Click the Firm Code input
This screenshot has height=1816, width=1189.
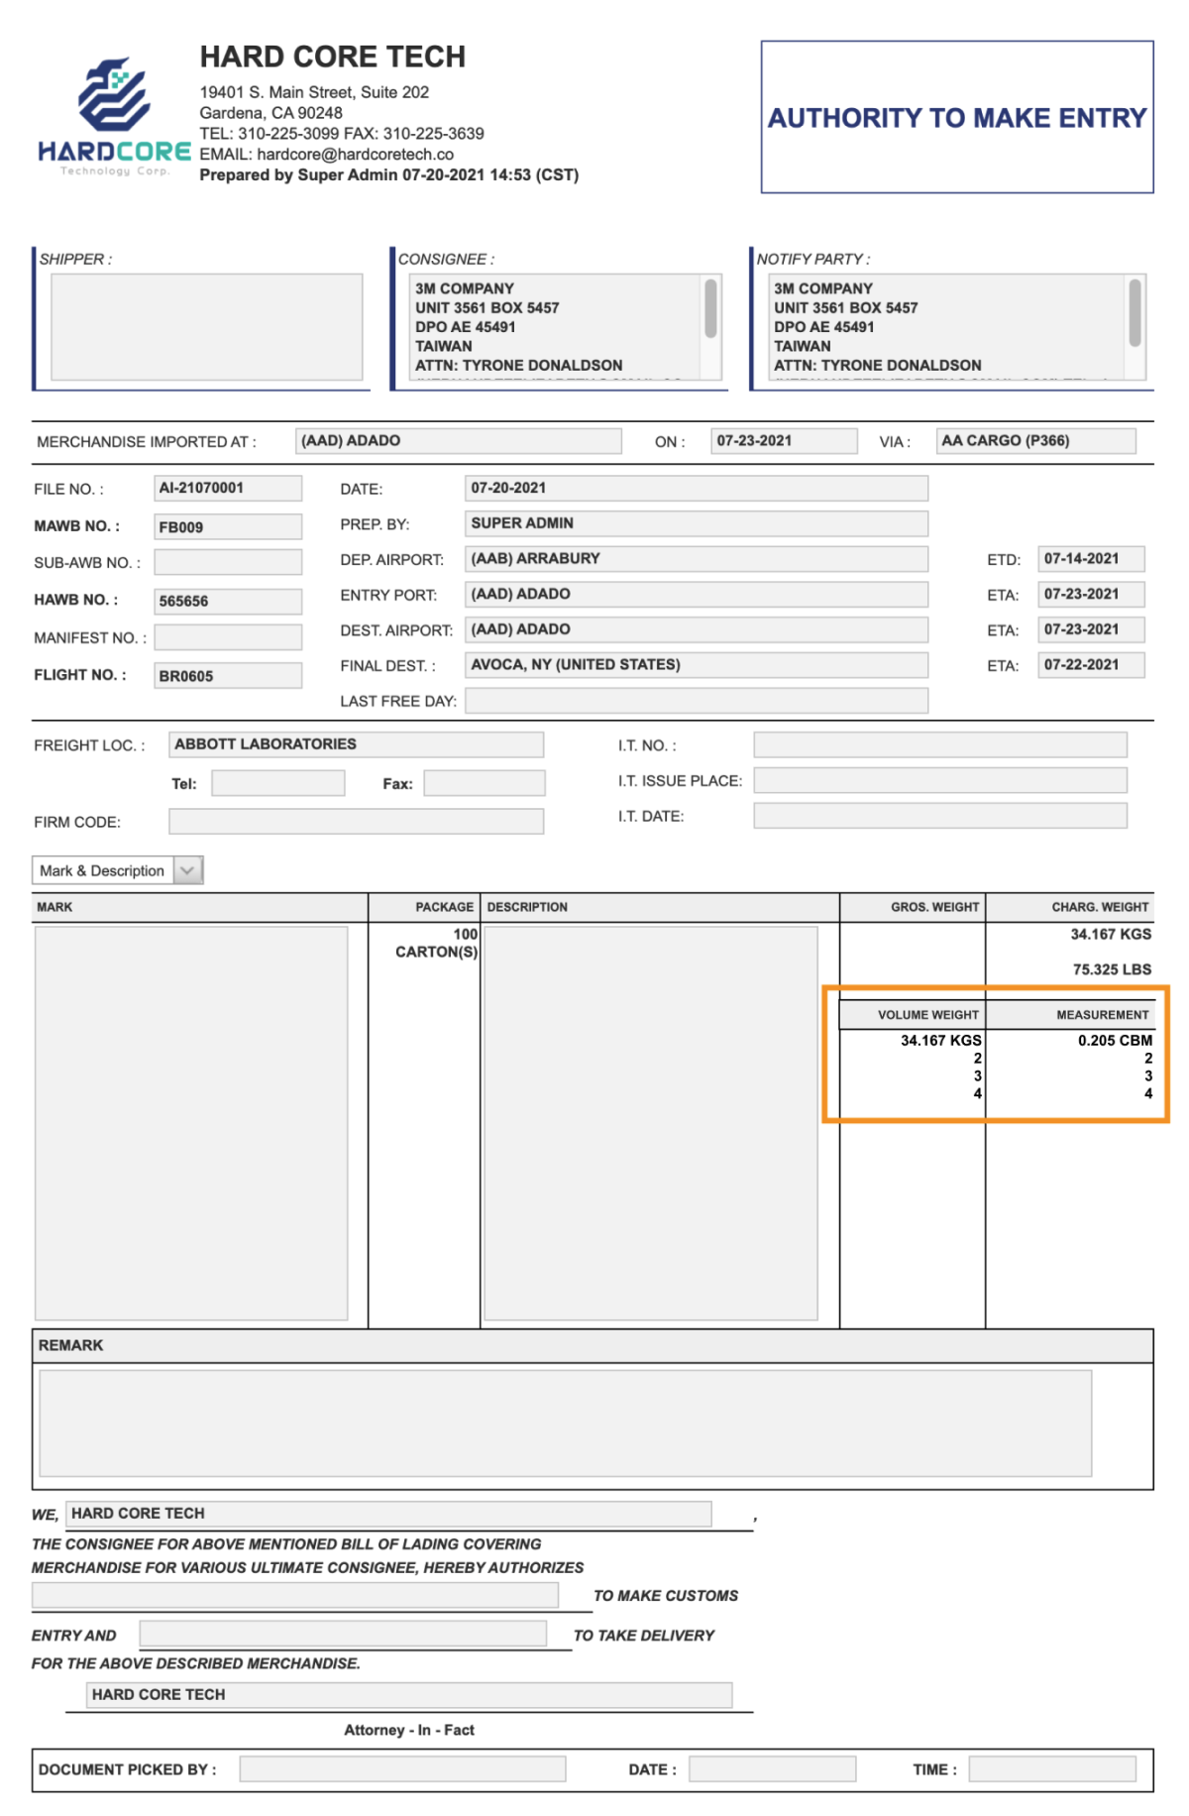click(356, 822)
